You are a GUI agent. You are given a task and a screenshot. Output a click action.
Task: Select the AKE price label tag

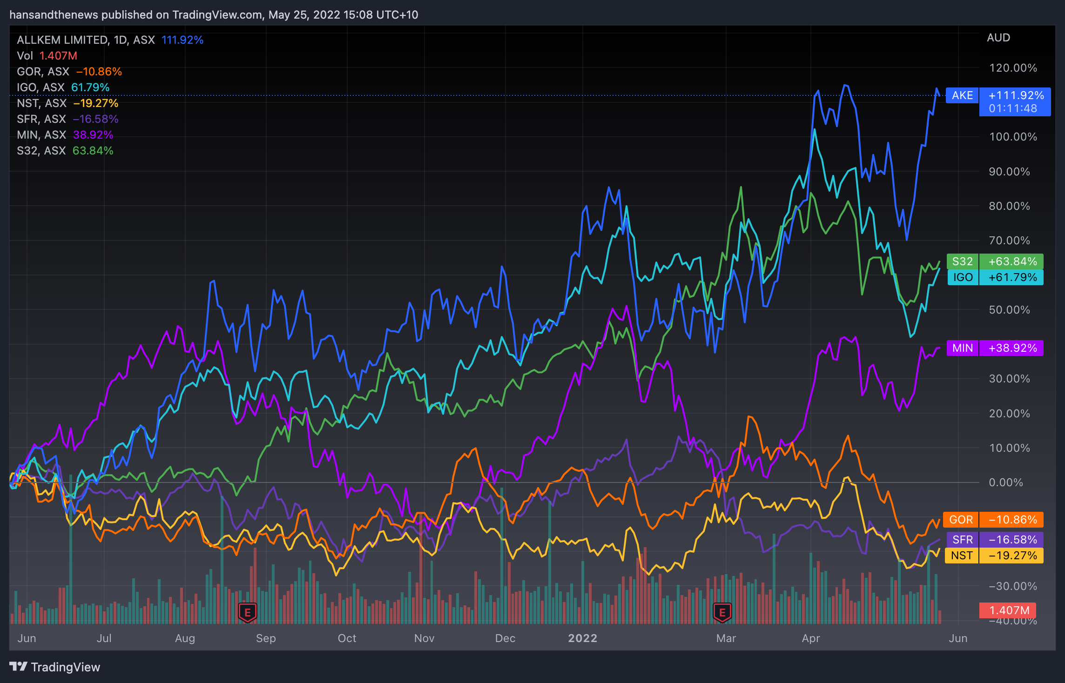pos(962,95)
